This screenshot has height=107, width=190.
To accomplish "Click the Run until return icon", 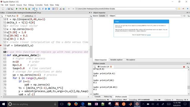I will 43,9.
